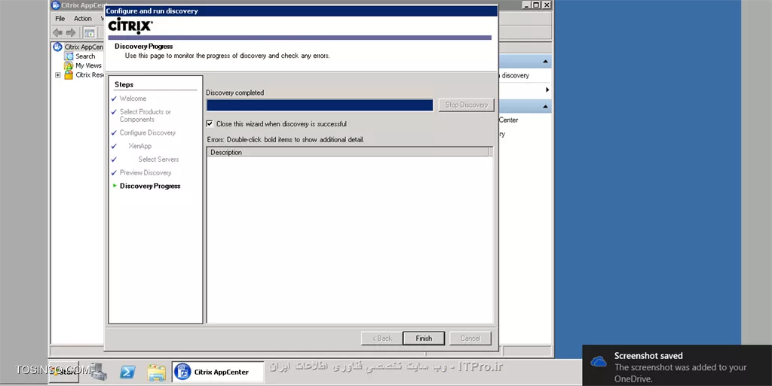Collapse lower Actions pane section arrow
Image resolution: width=772 pixels, height=386 pixels.
pos(545,107)
